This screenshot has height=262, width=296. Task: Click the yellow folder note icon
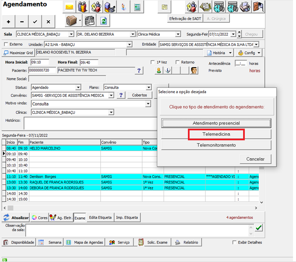pos(165,7)
